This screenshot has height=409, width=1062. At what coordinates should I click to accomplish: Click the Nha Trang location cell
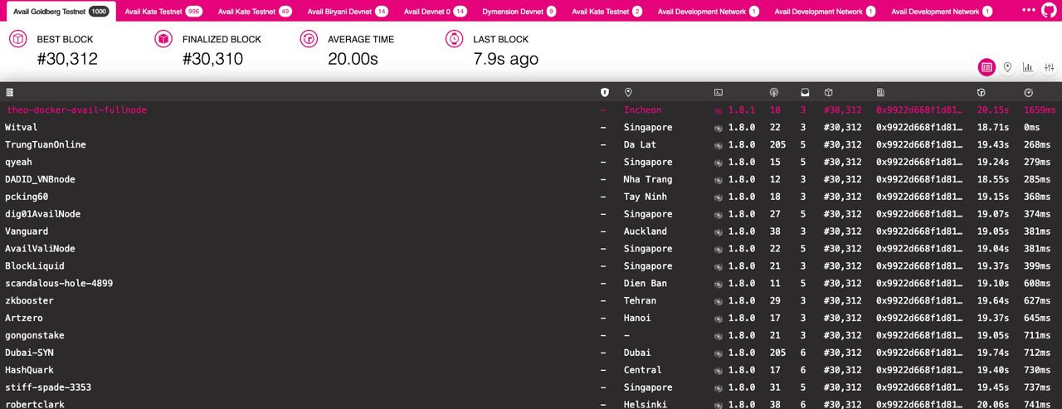tap(648, 180)
